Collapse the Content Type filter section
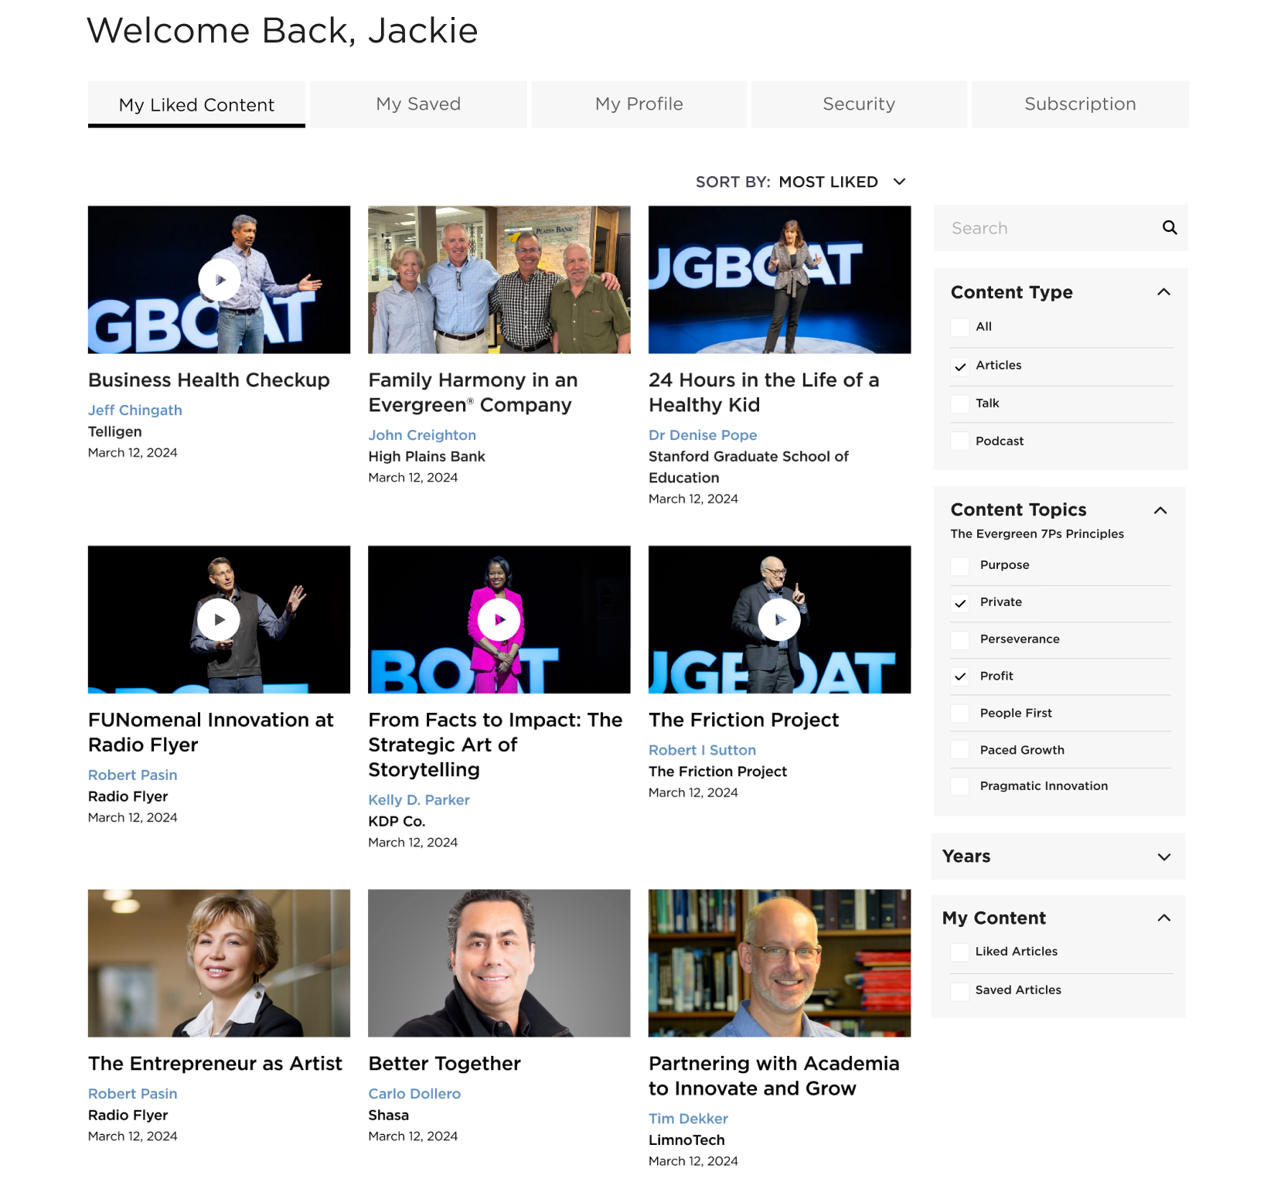Image resolution: width=1274 pixels, height=1199 pixels. [x=1163, y=292]
